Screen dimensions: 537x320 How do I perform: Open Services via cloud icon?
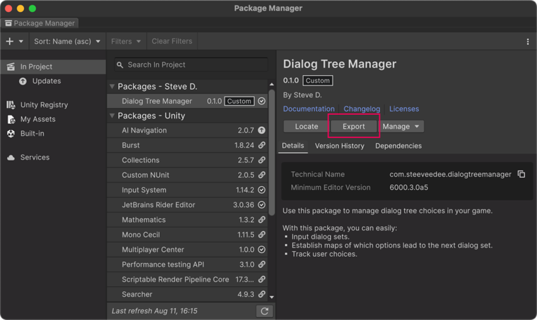coord(11,158)
